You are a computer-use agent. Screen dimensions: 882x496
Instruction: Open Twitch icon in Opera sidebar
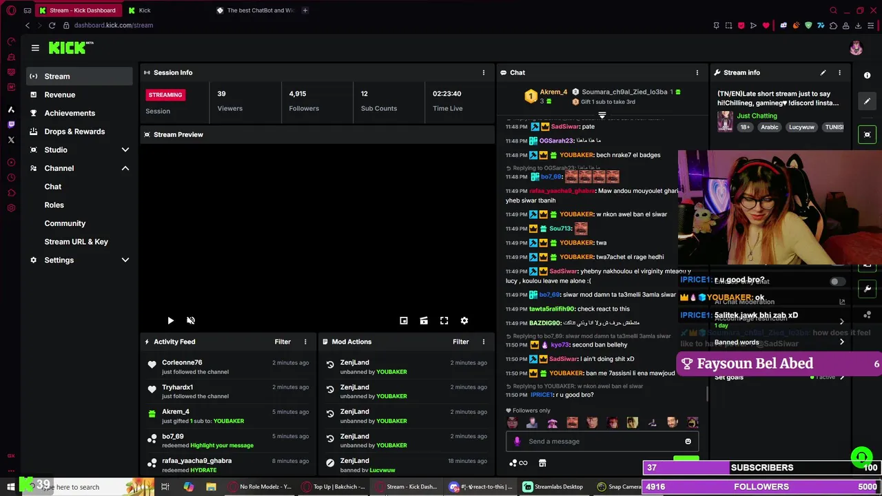(11, 125)
